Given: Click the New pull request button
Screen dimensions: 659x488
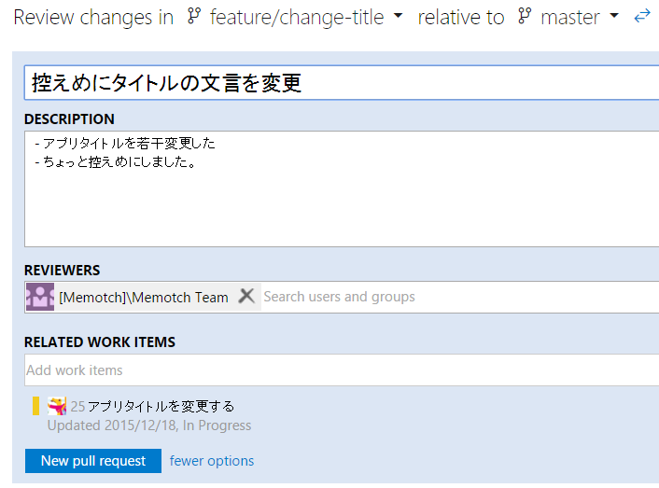Looking at the screenshot, I should [x=93, y=461].
